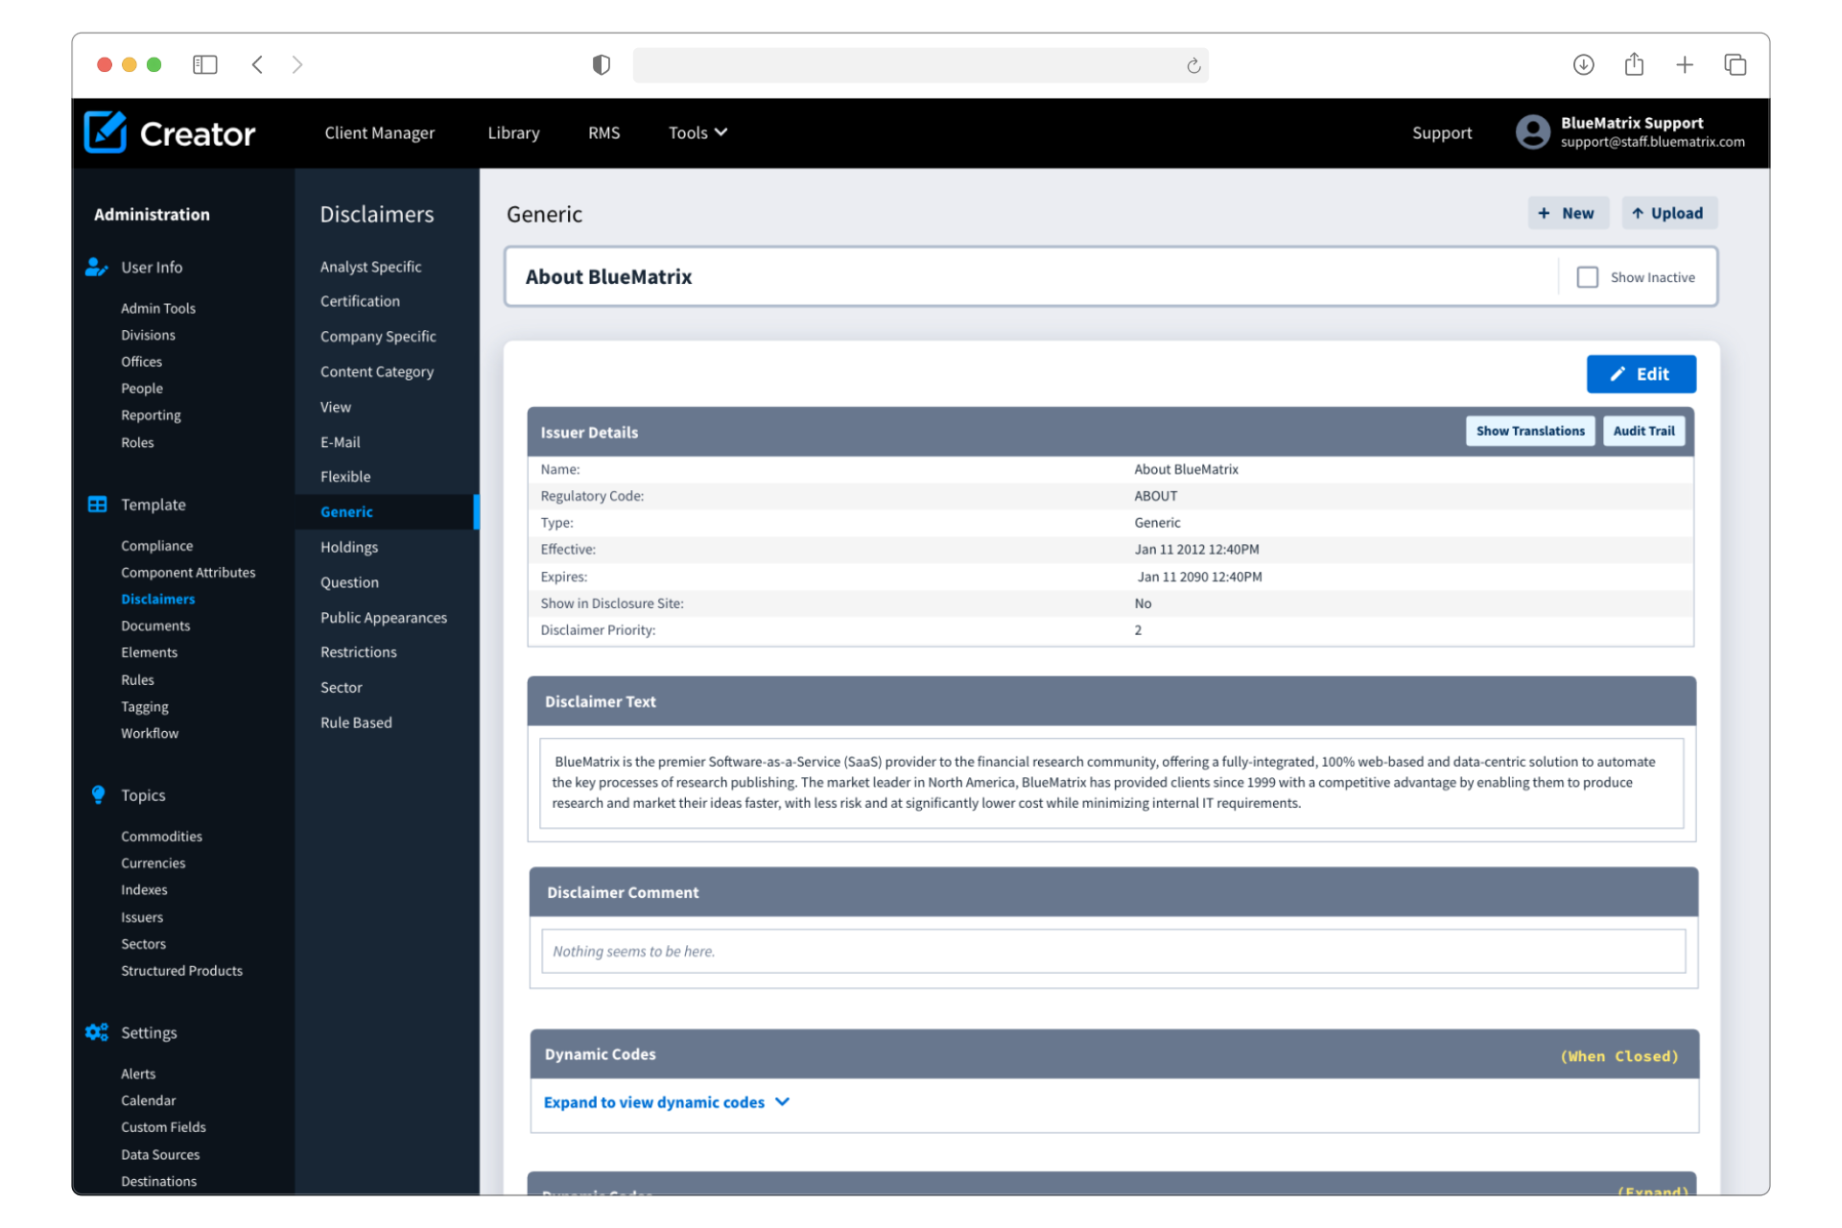Click the plus icon next to New
Image resolution: width=1842 pixels, height=1228 pixels.
tap(1543, 213)
